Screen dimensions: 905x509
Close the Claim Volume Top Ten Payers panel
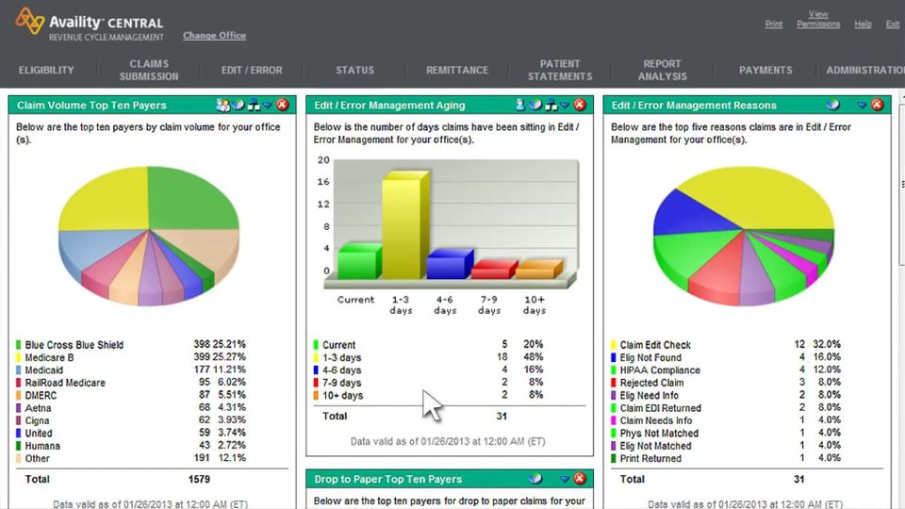click(282, 105)
